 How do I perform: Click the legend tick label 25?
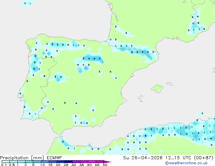(x=66, y=165)
